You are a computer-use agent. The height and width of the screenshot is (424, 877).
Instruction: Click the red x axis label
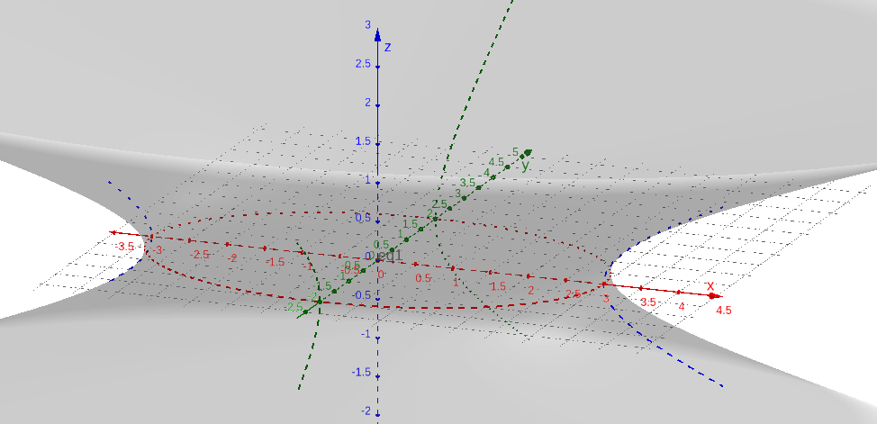[x=710, y=286]
